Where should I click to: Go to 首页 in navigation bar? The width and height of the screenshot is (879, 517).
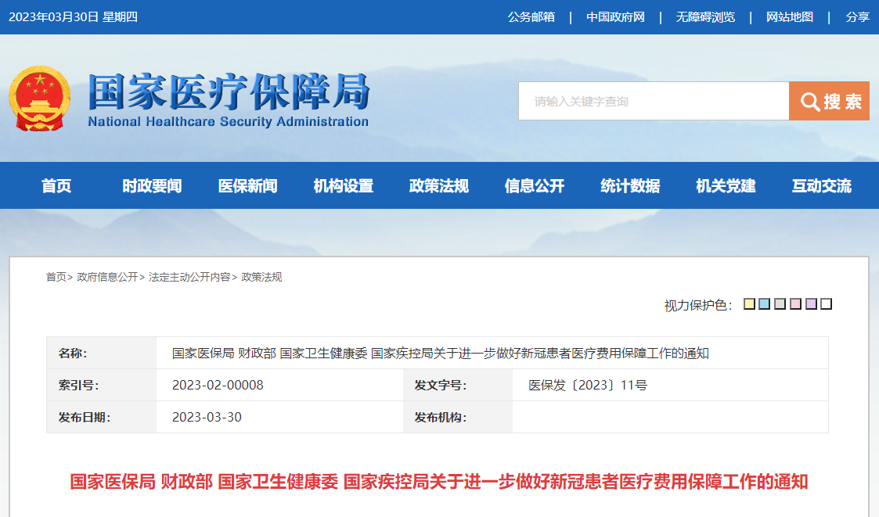tap(56, 186)
